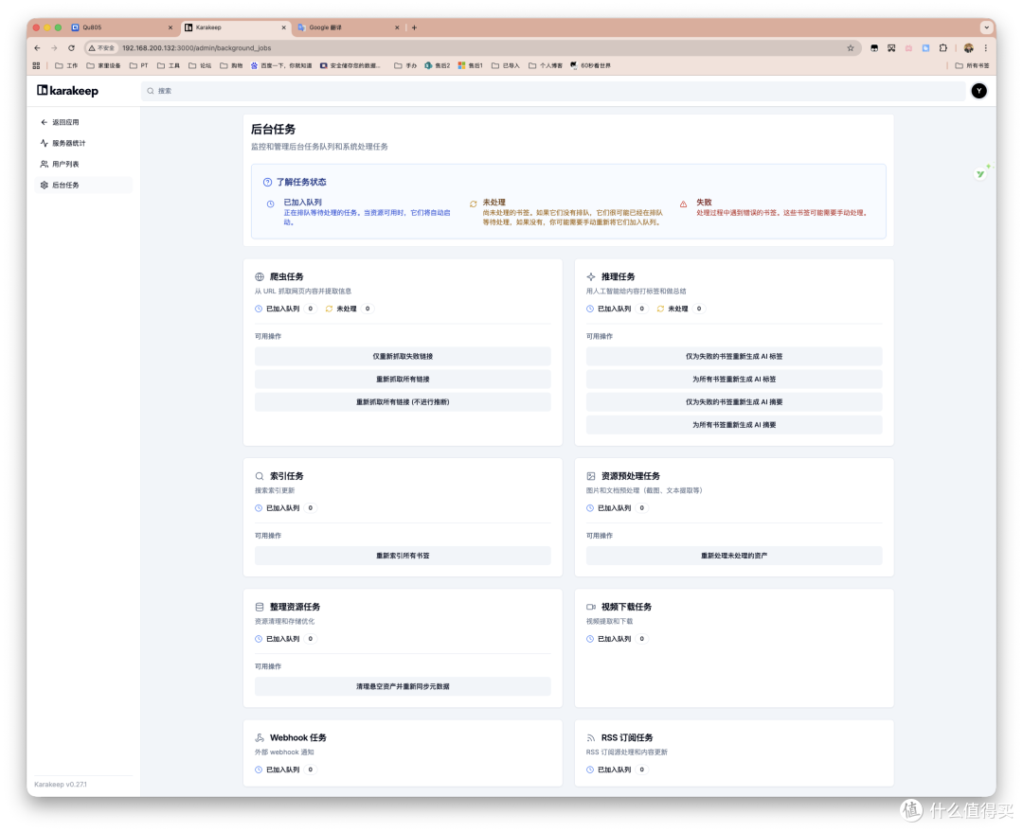Open the 60秒看世界 bookmark
Screen dimensions: 1023x832
590,65
